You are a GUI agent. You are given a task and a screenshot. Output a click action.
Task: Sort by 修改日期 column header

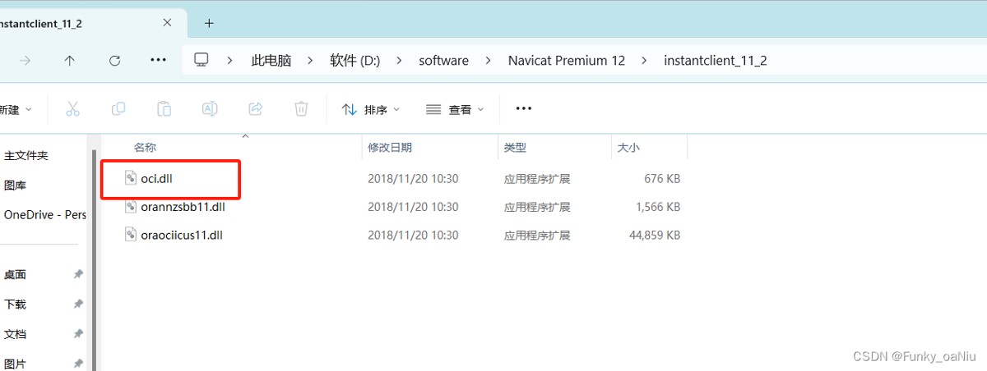click(390, 148)
